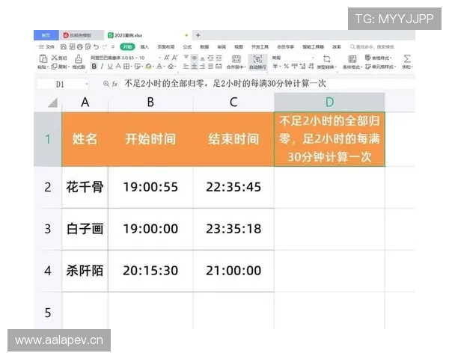Switch to the 插入 Insert ribbon tab

(144, 47)
